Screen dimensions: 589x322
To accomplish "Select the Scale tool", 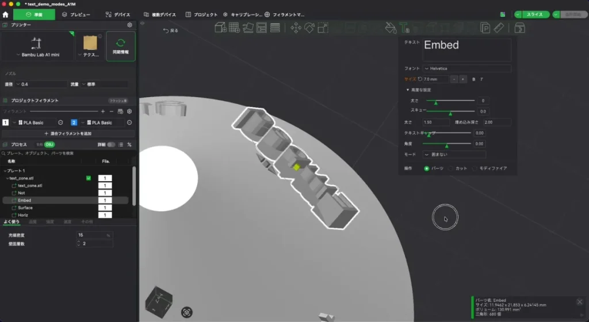I will 323,28.
